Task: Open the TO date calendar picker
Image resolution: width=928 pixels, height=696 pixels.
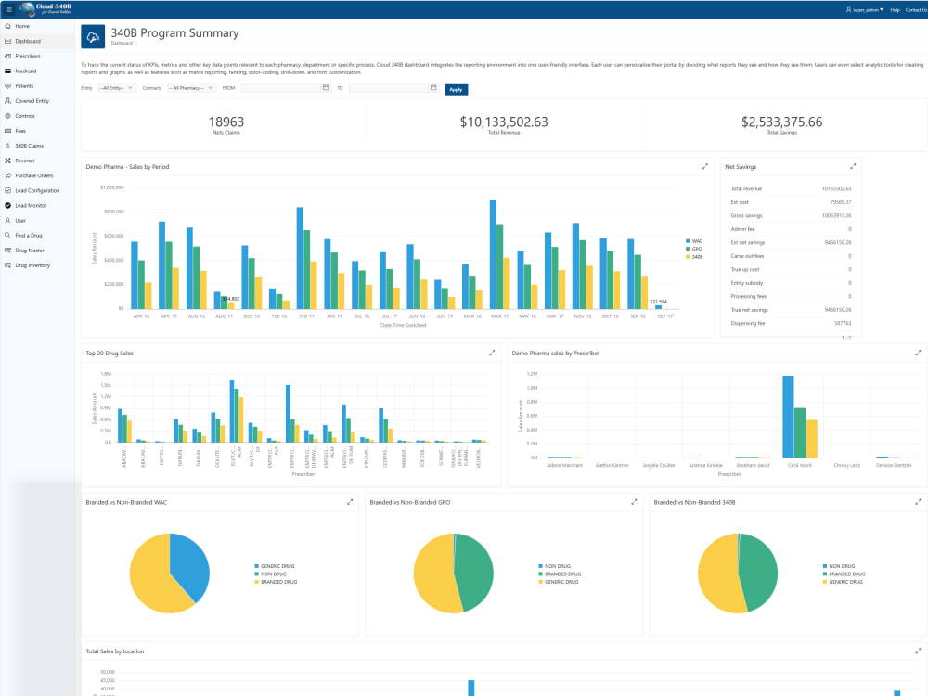Action: tap(433, 87)
